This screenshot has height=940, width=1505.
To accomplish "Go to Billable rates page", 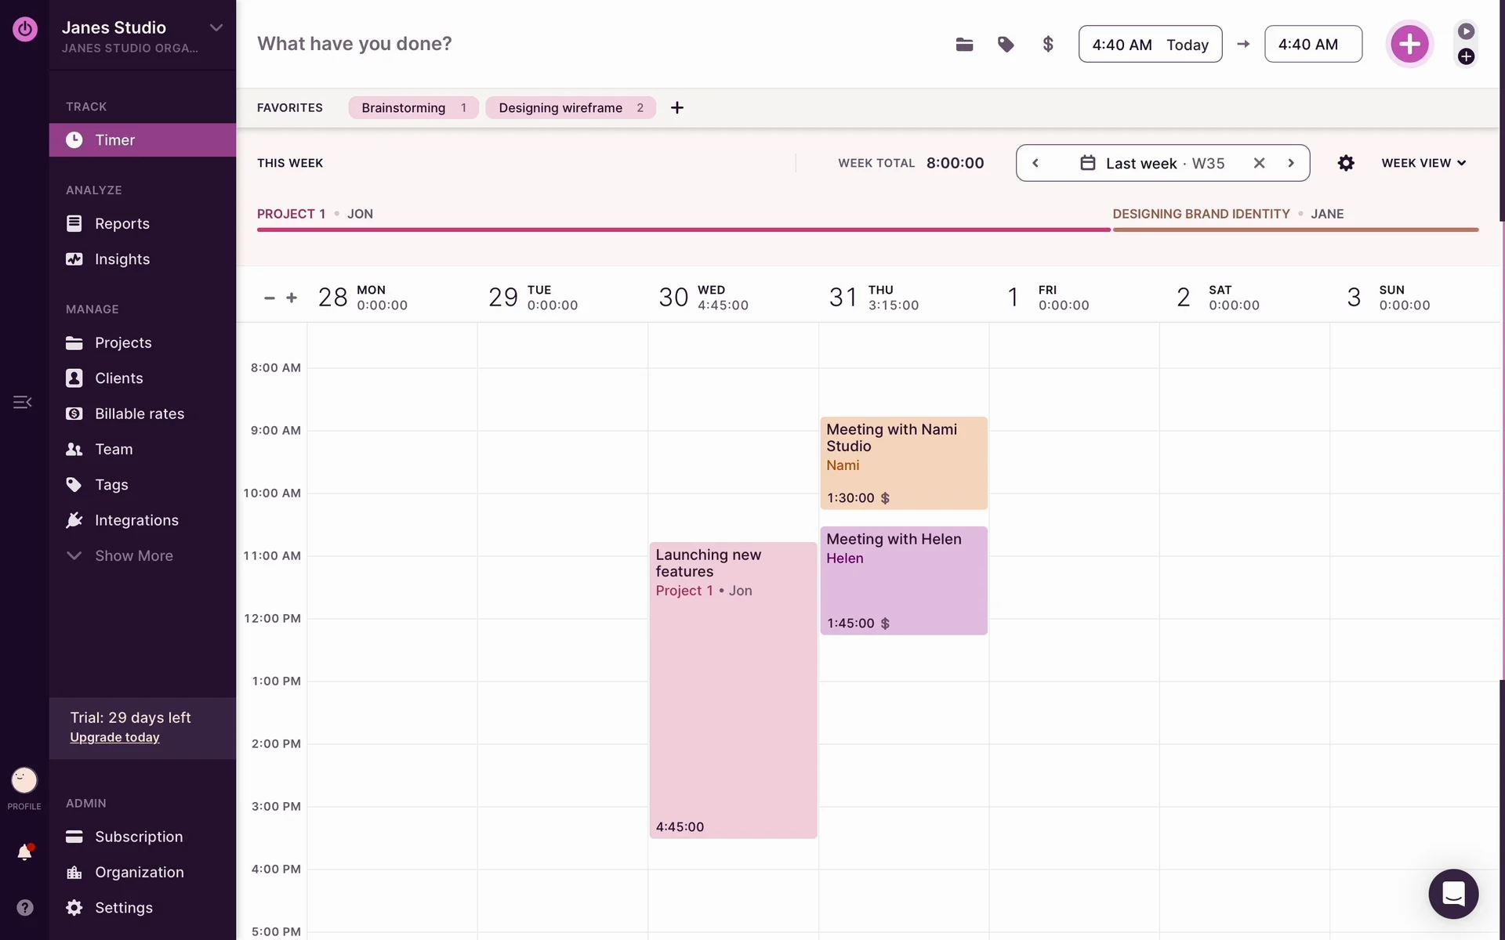I will 139,414.
